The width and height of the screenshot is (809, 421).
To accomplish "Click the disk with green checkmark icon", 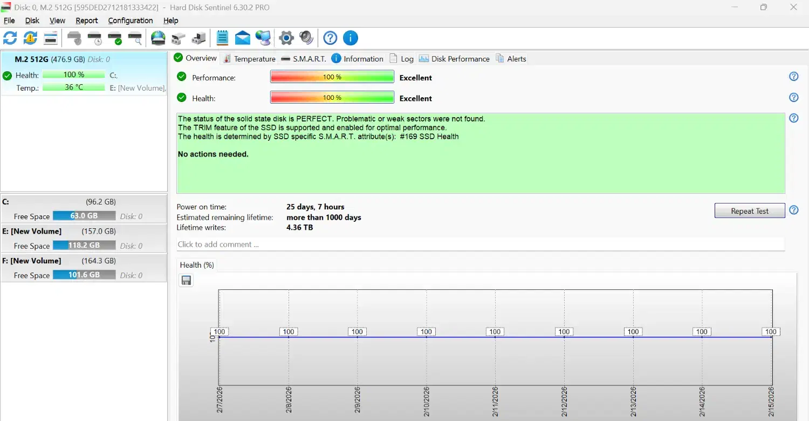I will click(115, 38).
